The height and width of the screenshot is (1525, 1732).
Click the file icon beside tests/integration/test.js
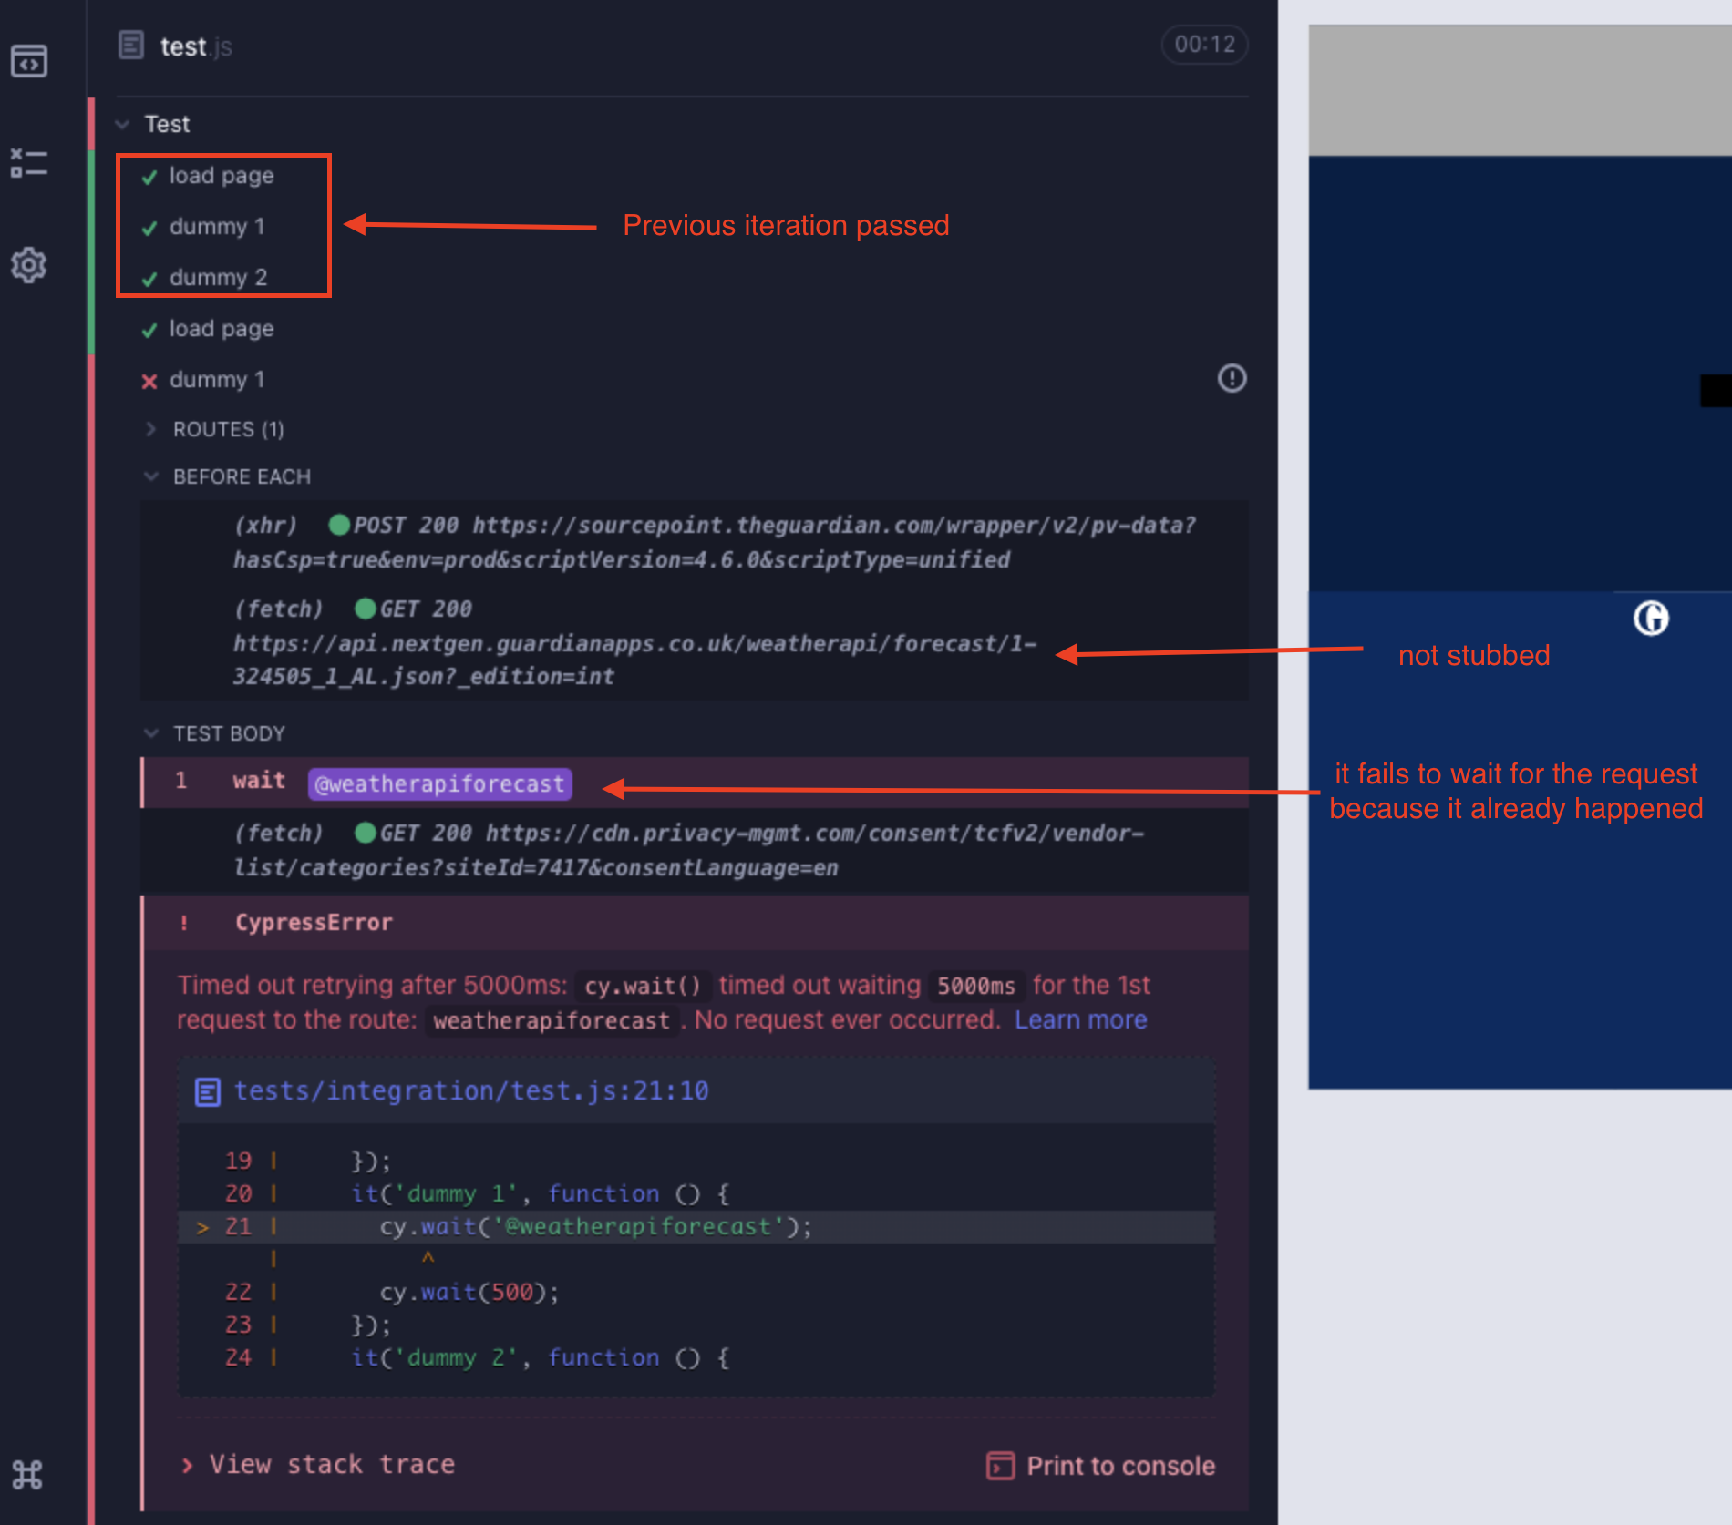208,1091
